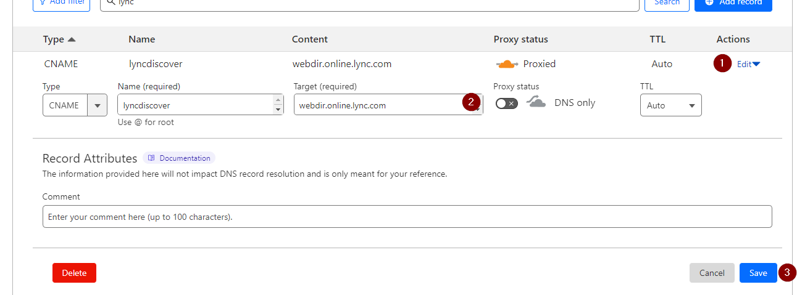The height and width of the screenshot is (295, 797).
Task: Click the Type column sort arrow
Action: [x=72, y=39]
